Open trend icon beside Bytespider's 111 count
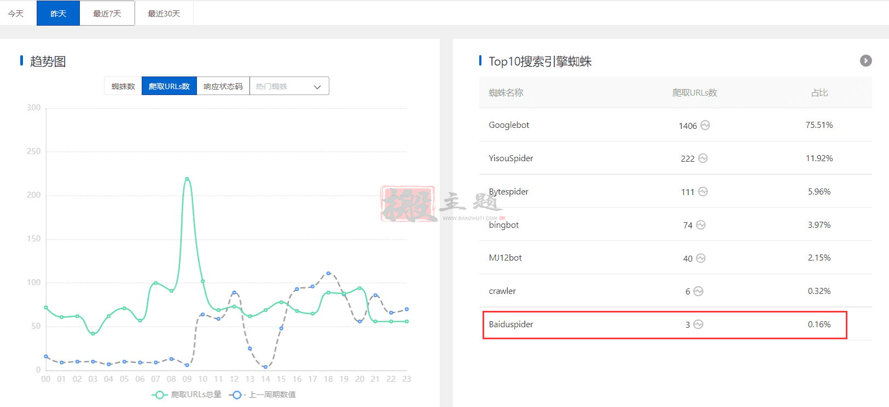 coord(703,192)
